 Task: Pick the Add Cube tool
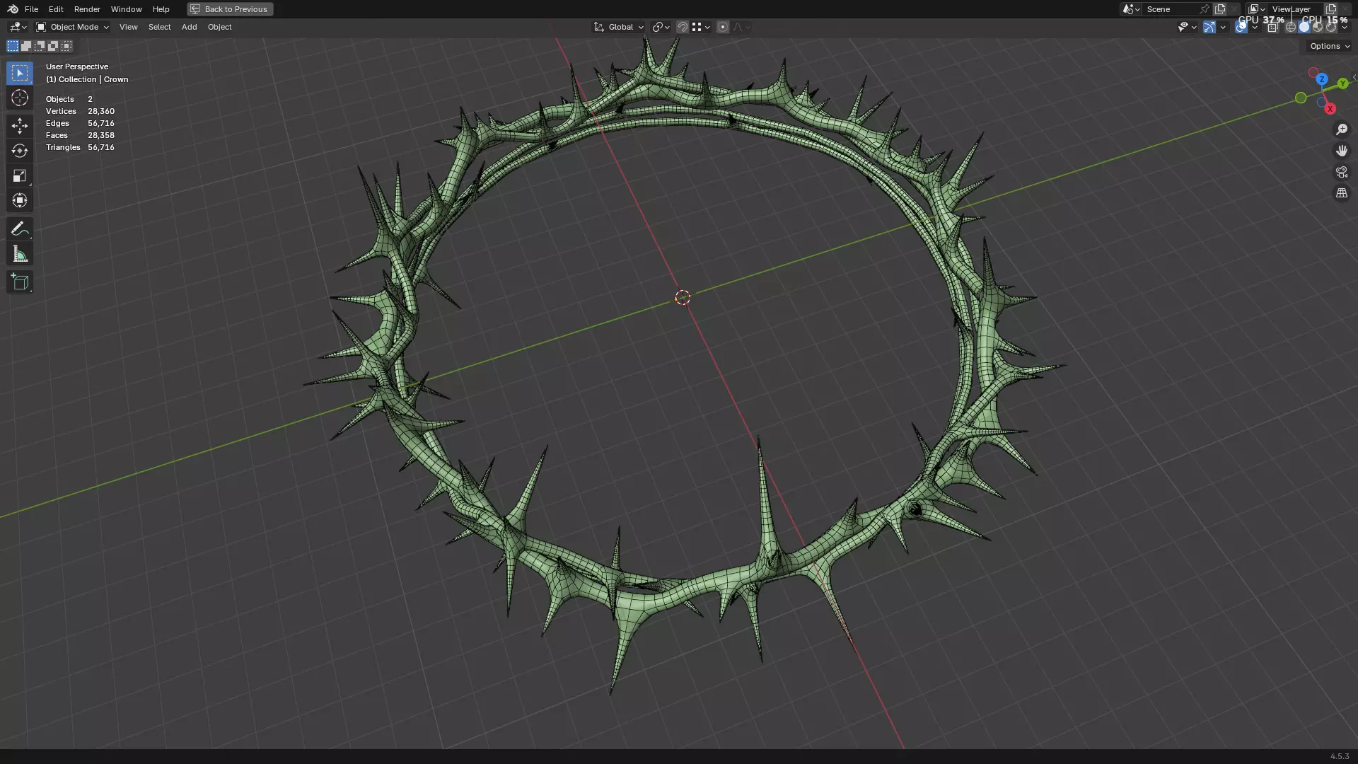click(20, 282)
